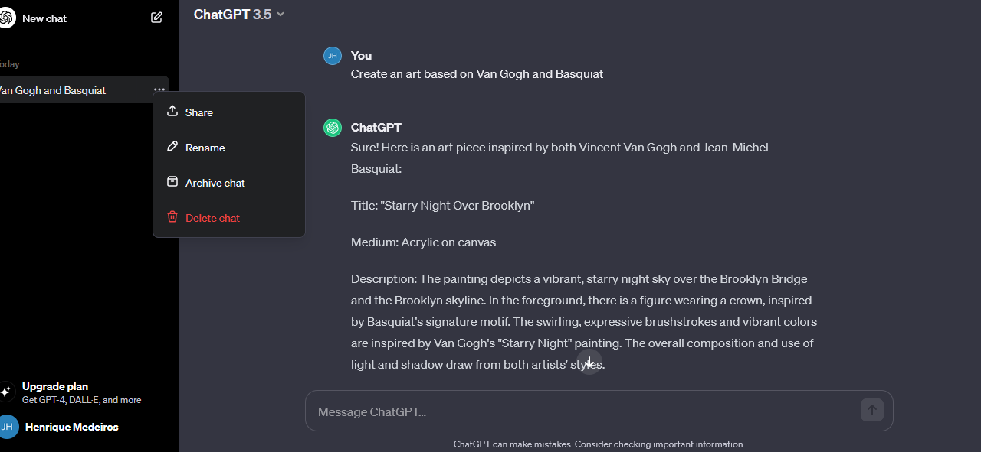981x452 pixels.
Task: Focus the Message ChatGPT input field
Action: click(x=582, y=411)
